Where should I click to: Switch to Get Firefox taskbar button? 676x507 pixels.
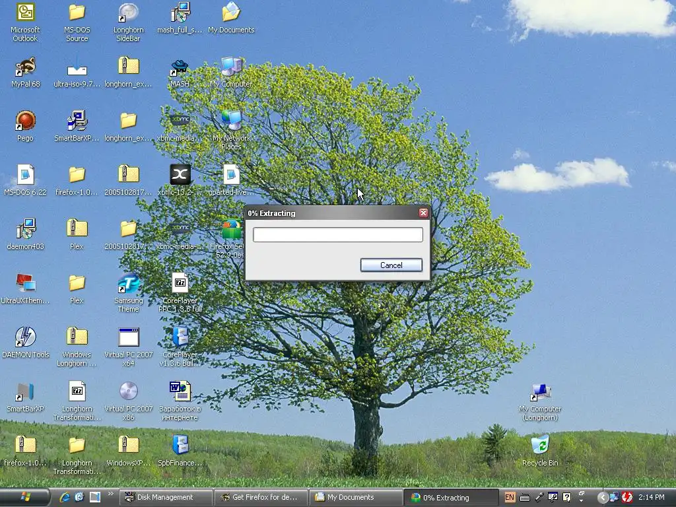[261, 497]
